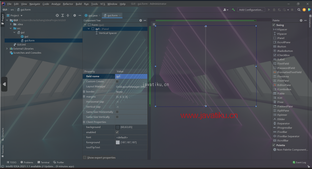Open the Terminal tool window
Viewport: 312px width, 169px height.
click(x=43, y=162)
